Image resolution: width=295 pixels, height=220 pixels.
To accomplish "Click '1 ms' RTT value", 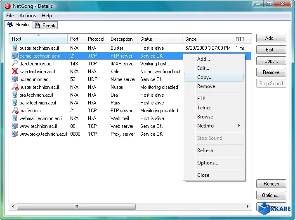I will [x=240, y=48].
